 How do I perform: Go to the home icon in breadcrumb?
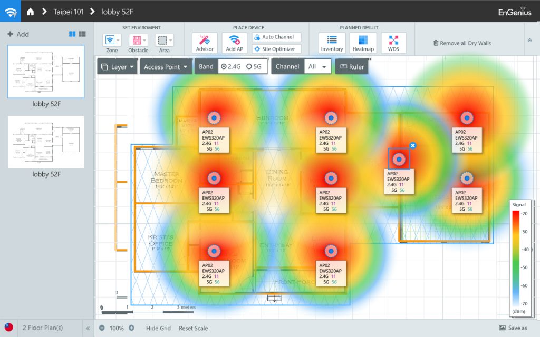click(30, 12)
